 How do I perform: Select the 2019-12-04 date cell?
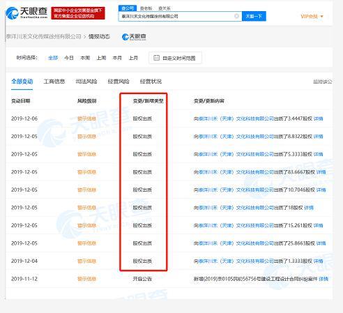24,261
